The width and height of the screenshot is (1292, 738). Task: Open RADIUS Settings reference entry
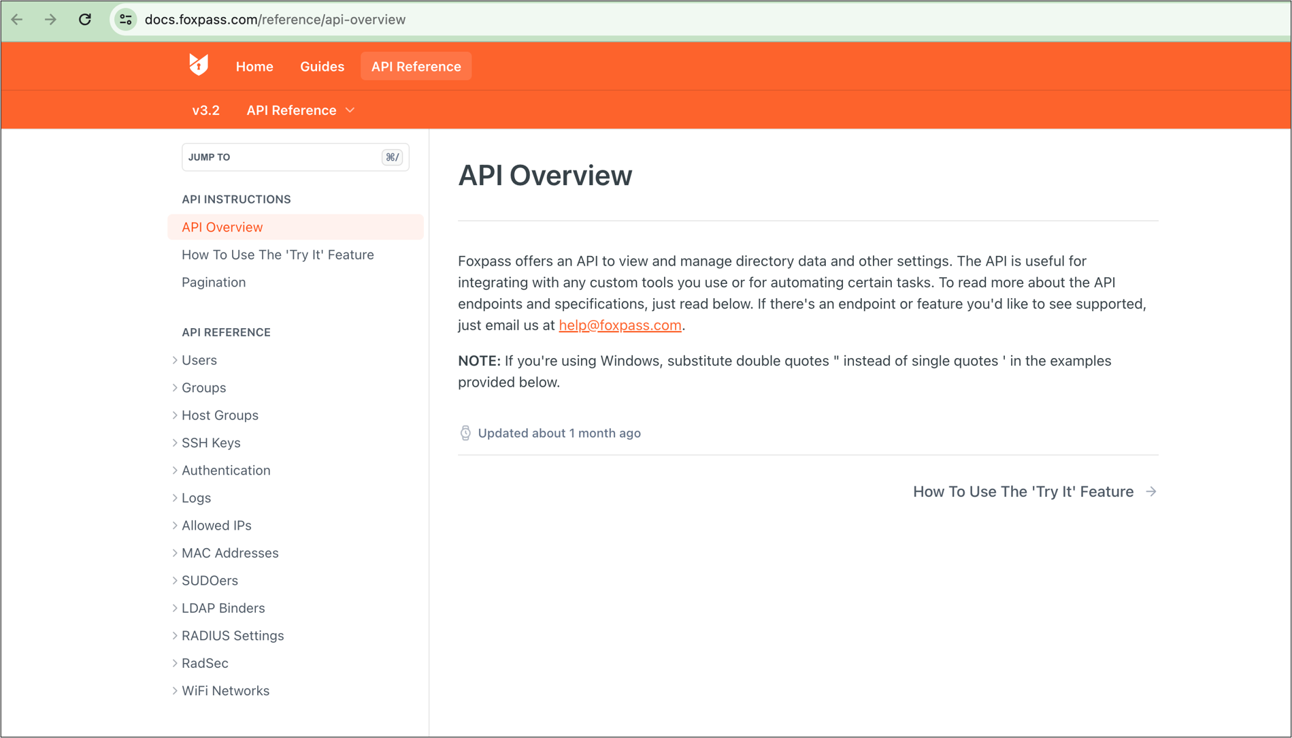[x=233, y=636]
